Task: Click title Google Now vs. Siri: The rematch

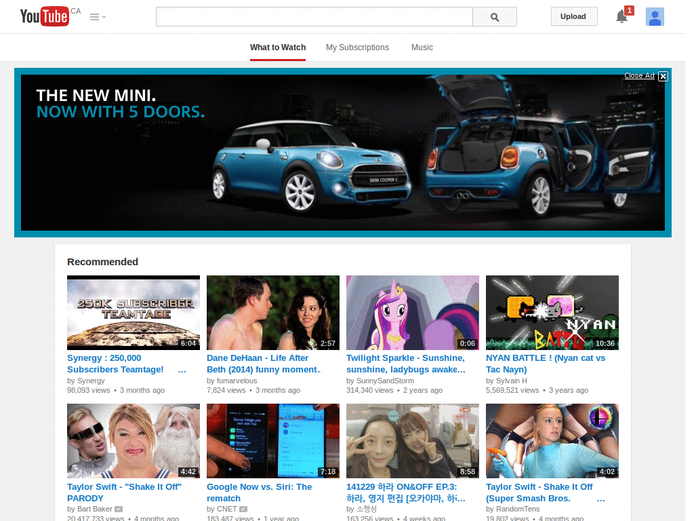Action: pyautogui.click(x=260, y=493)
